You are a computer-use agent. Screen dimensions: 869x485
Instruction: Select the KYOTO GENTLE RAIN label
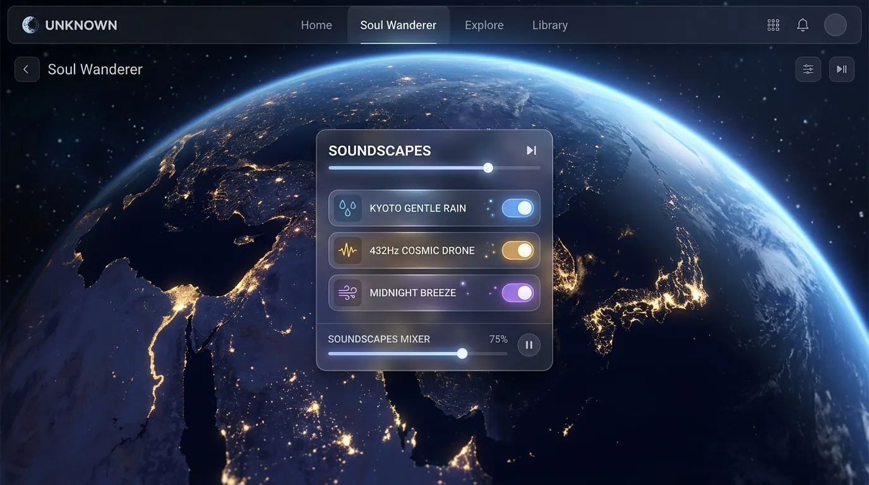tap(418, 208)
